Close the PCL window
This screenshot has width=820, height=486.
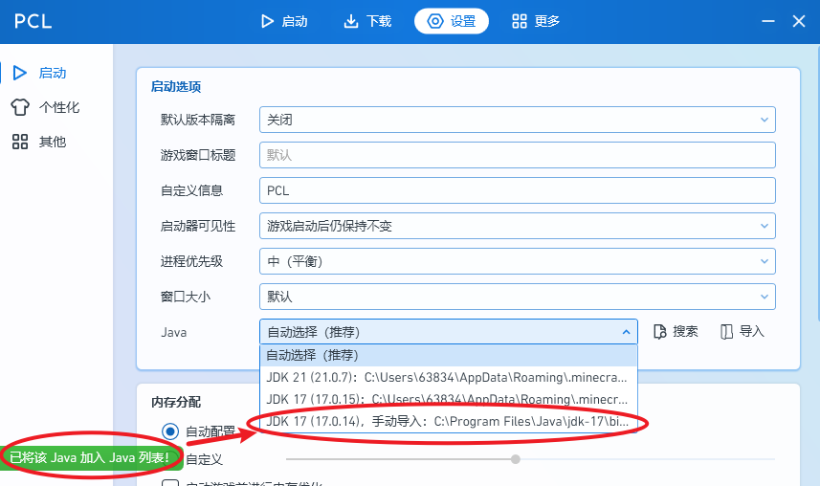point(799,21)
